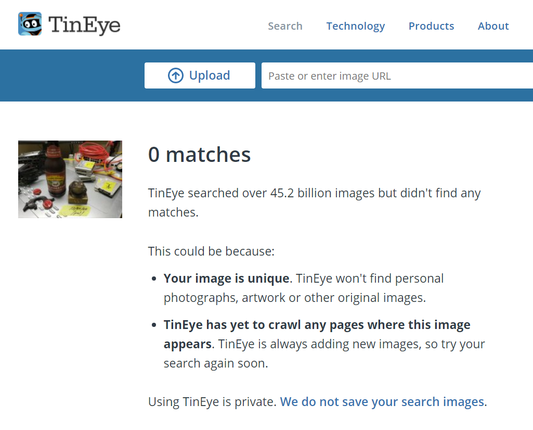Click the 'Using TinEye is private' text
Screen dimensions: 533x430
point(212,402)
